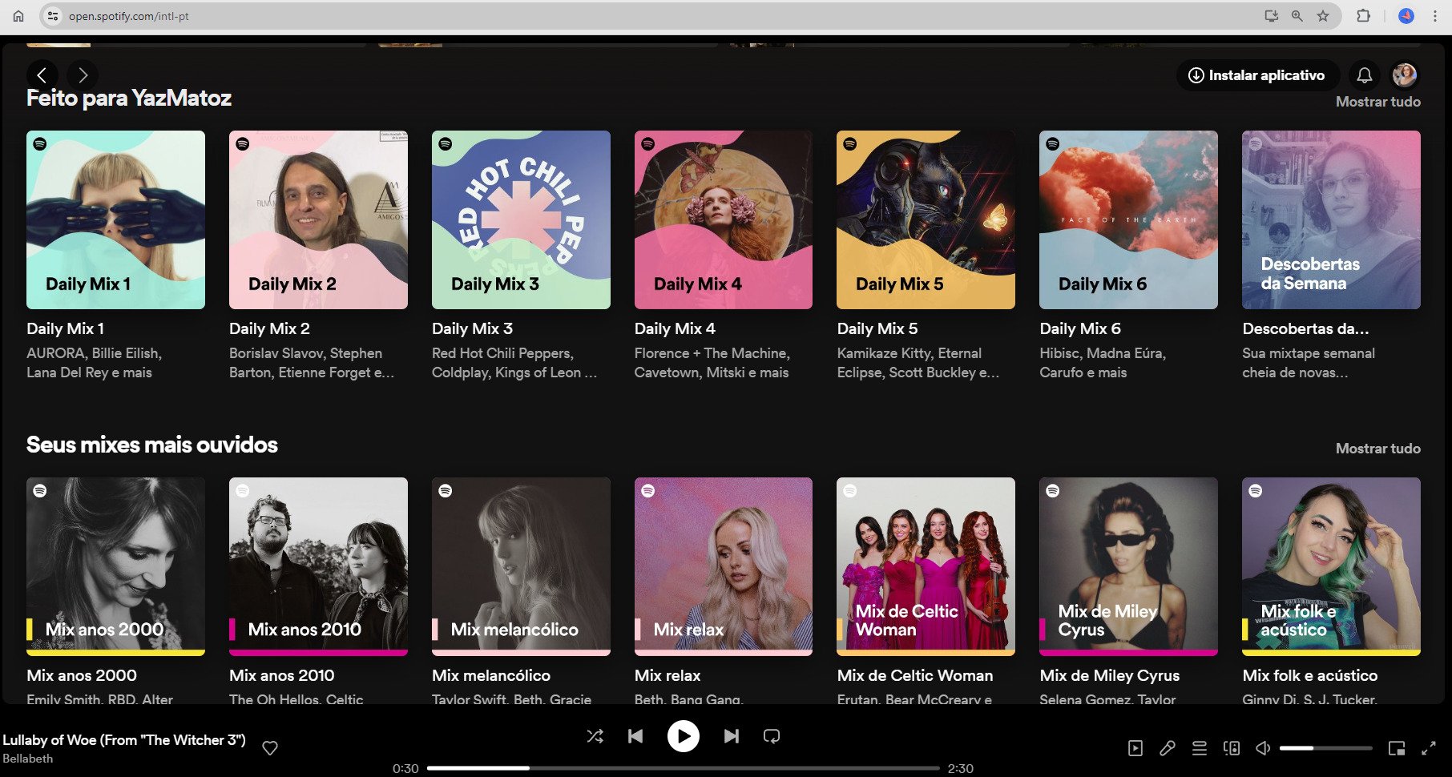Seek along the song progress bar
The height and width of the screenshot is (777, 1452).
[684, 768]
